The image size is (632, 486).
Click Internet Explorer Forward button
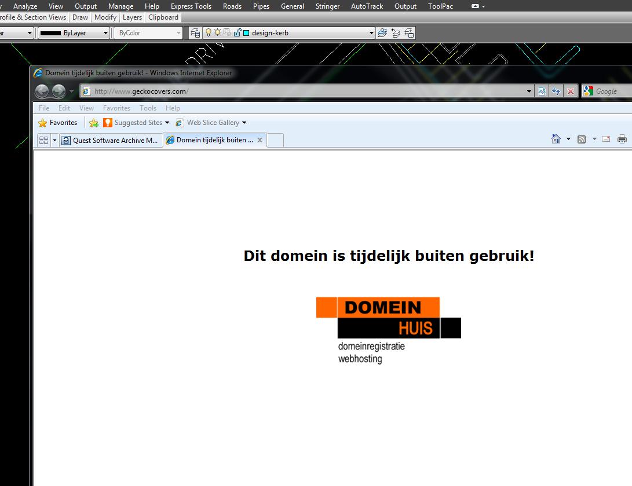[59, 91]
